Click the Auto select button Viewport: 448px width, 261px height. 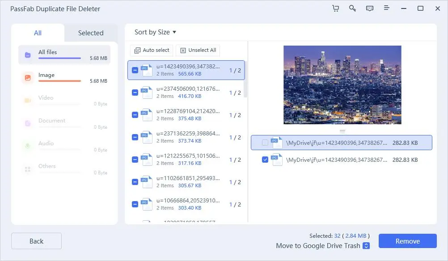tap(152, 50)
